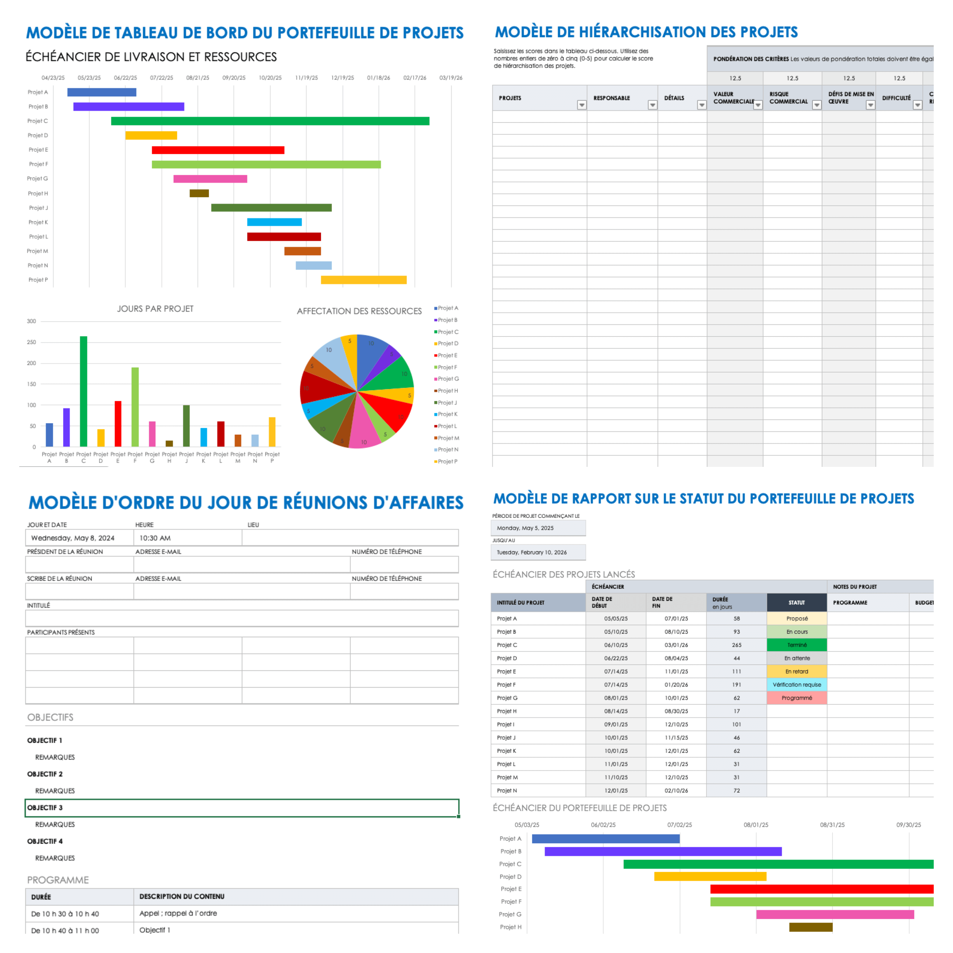Select the En retard status cell
Image resolution: width=953 pixels, height=953 pixels.
[797, 671]
